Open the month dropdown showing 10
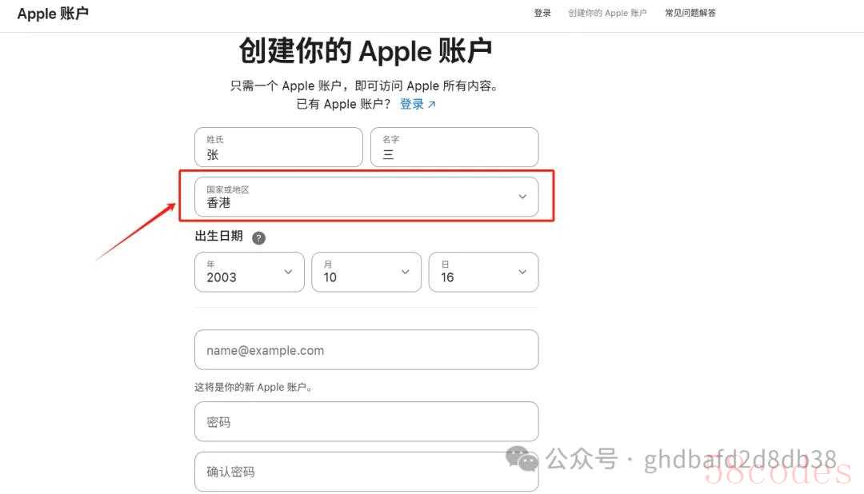This screenshot has height=494, width=864. [366, 272]
